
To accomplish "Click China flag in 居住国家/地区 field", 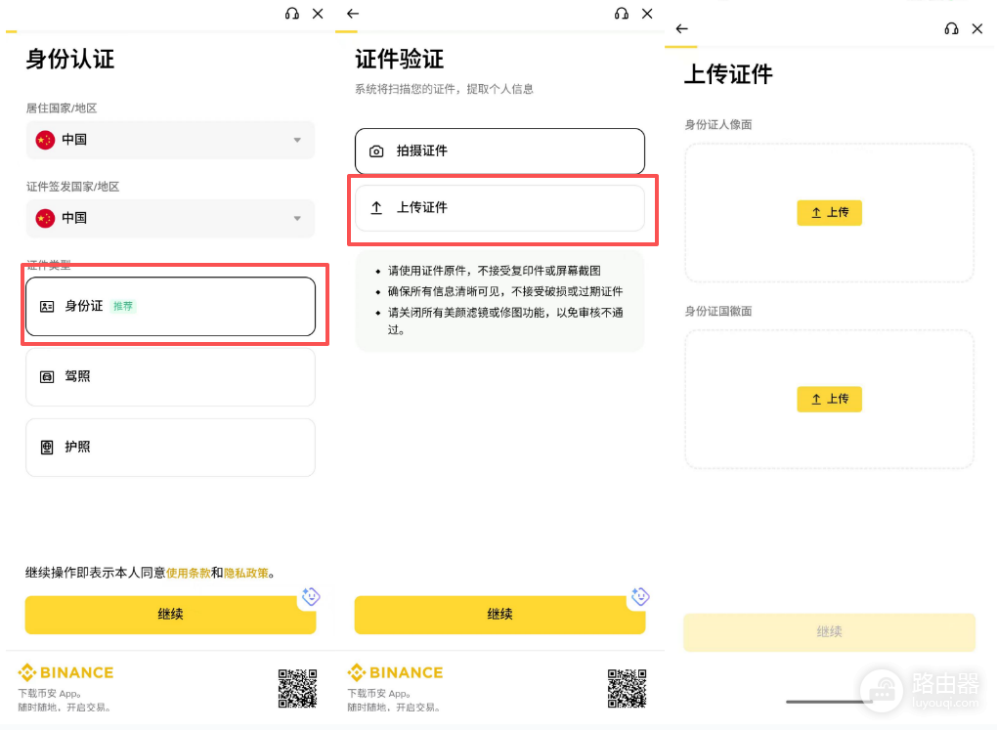I will point(45,140).
